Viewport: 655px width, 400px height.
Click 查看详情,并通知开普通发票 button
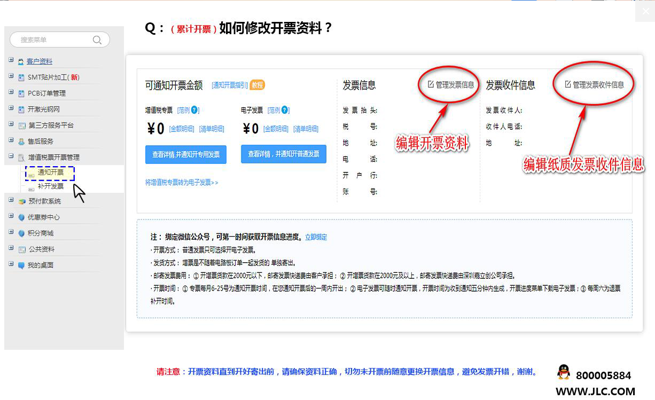pyautogui.click(x=283, y=154)
